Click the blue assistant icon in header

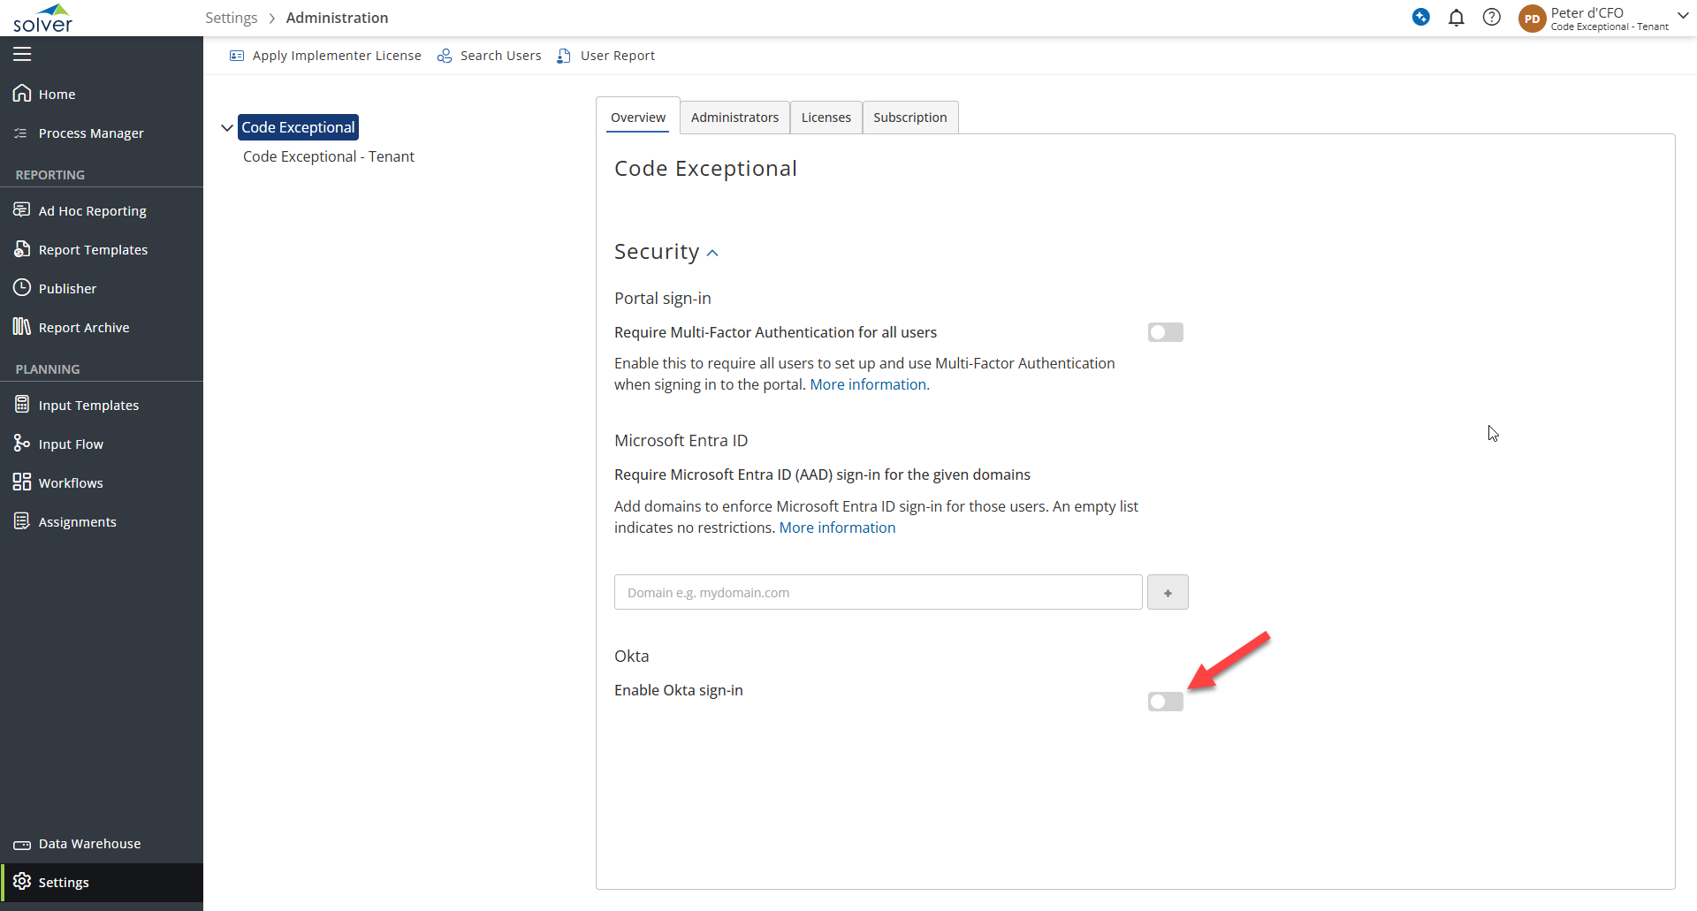pos(1420,17)
